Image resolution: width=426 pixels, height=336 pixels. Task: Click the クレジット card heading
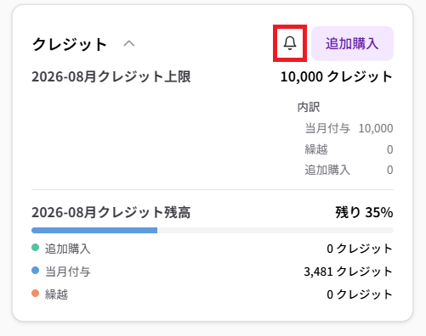pyautogui.click(x=70, y=44)
